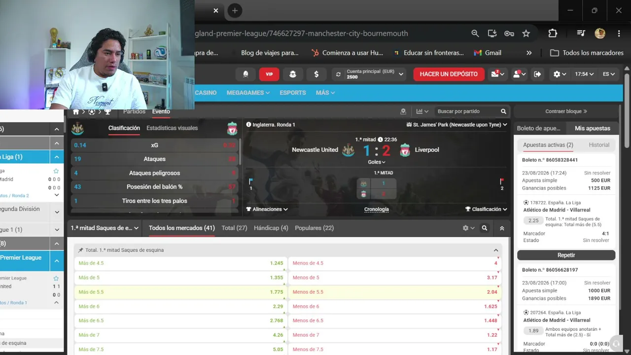This screenshot has width=631, height=355.
Task: Click the rocket promotions icon button
Action: (x=245, y=74)
